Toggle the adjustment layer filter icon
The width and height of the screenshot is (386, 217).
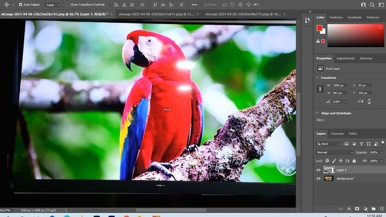pos(354,143)
